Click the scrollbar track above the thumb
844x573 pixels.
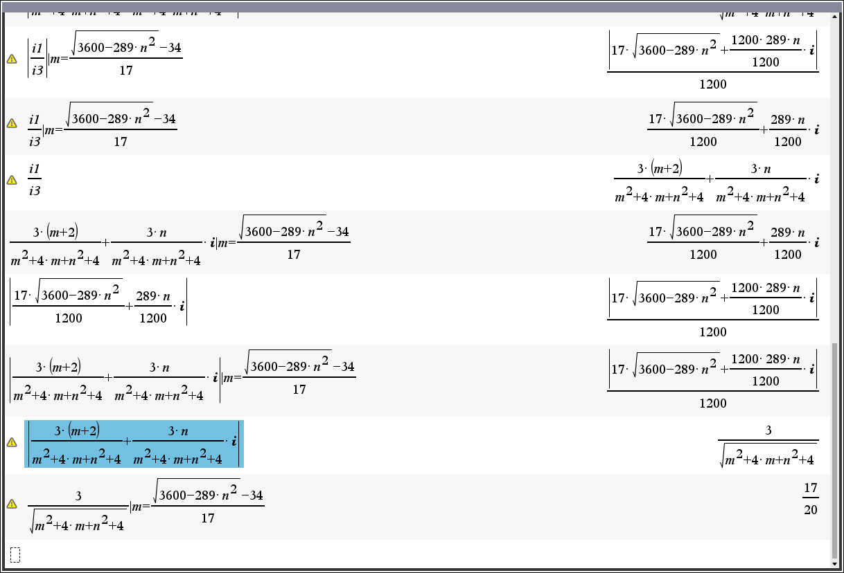(x=834, y=173)
